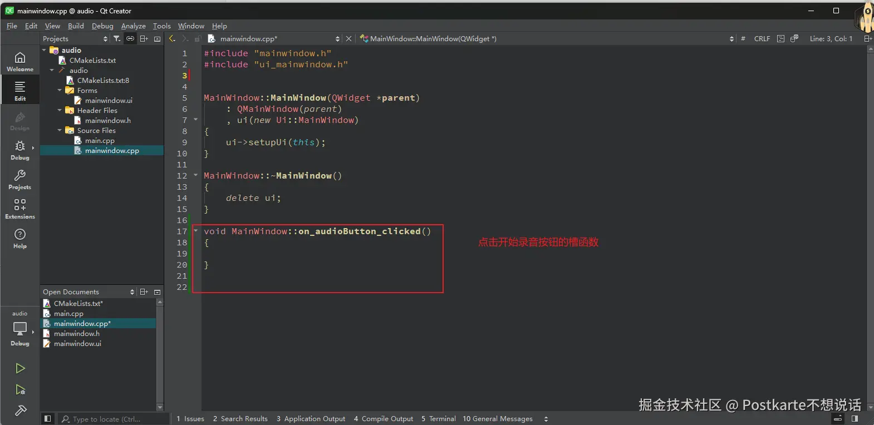The image size is (874, 425).
Task: Open the Edit menu
Action: pos(31,26)
